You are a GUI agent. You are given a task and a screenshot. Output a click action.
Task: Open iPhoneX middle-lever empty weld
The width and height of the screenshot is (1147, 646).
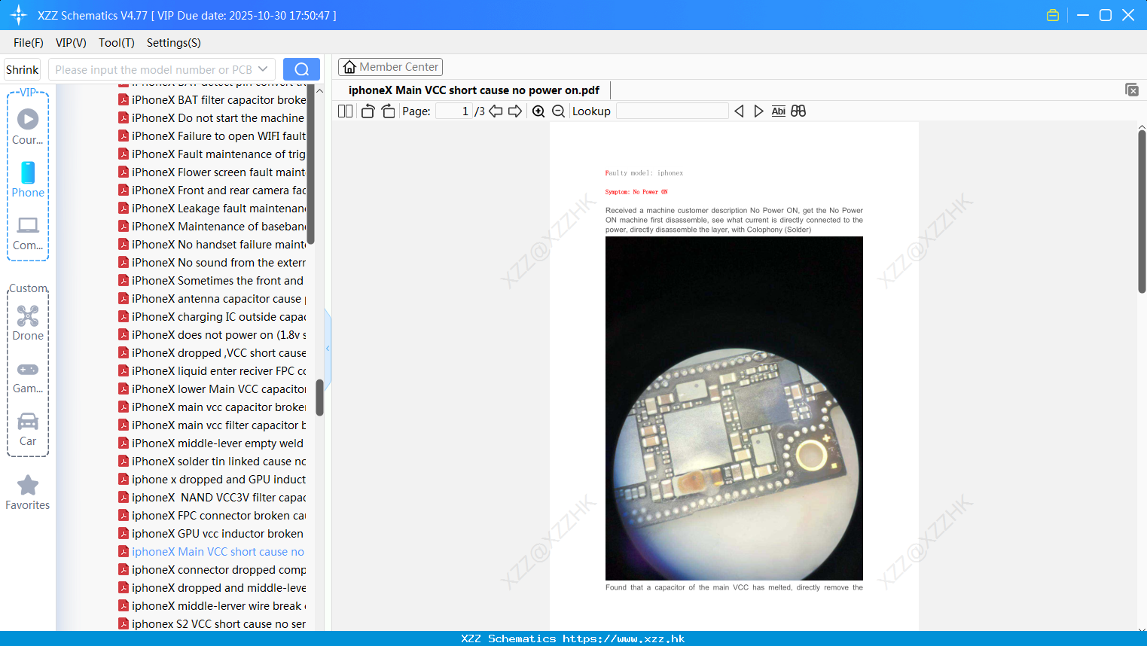pos(218,443)
